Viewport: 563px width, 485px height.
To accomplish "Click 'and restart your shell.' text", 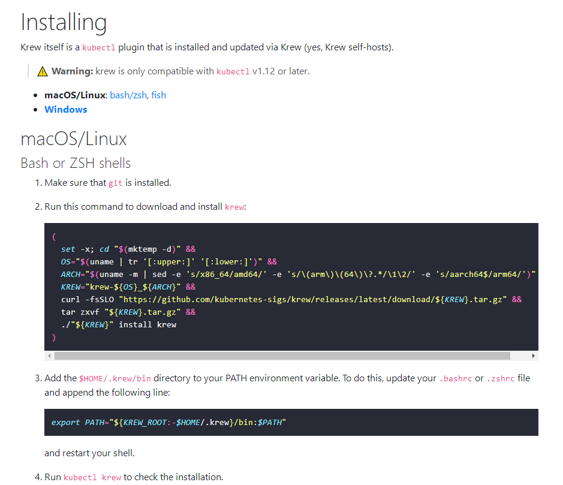I will 89,453.
